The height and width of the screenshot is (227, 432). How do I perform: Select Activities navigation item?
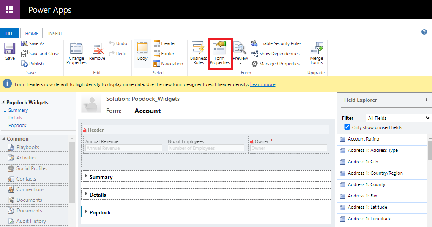click(x=34, y=158)
